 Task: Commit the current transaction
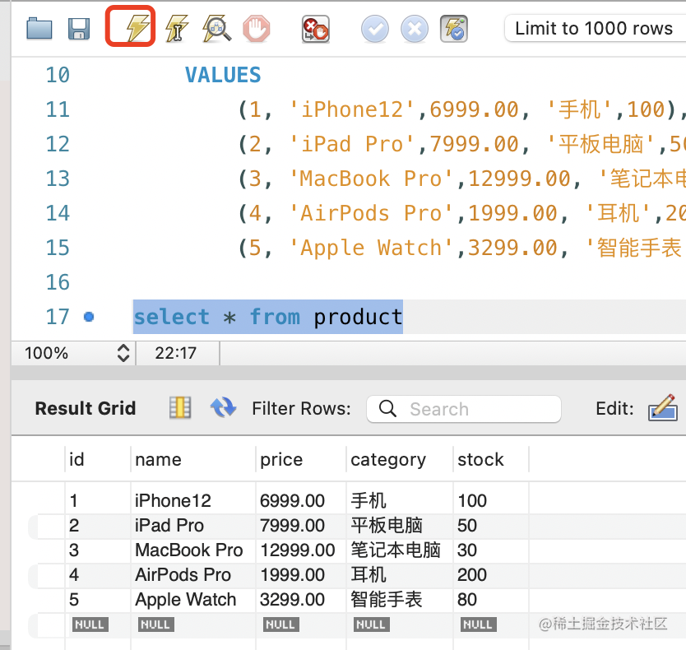[375, 30]
